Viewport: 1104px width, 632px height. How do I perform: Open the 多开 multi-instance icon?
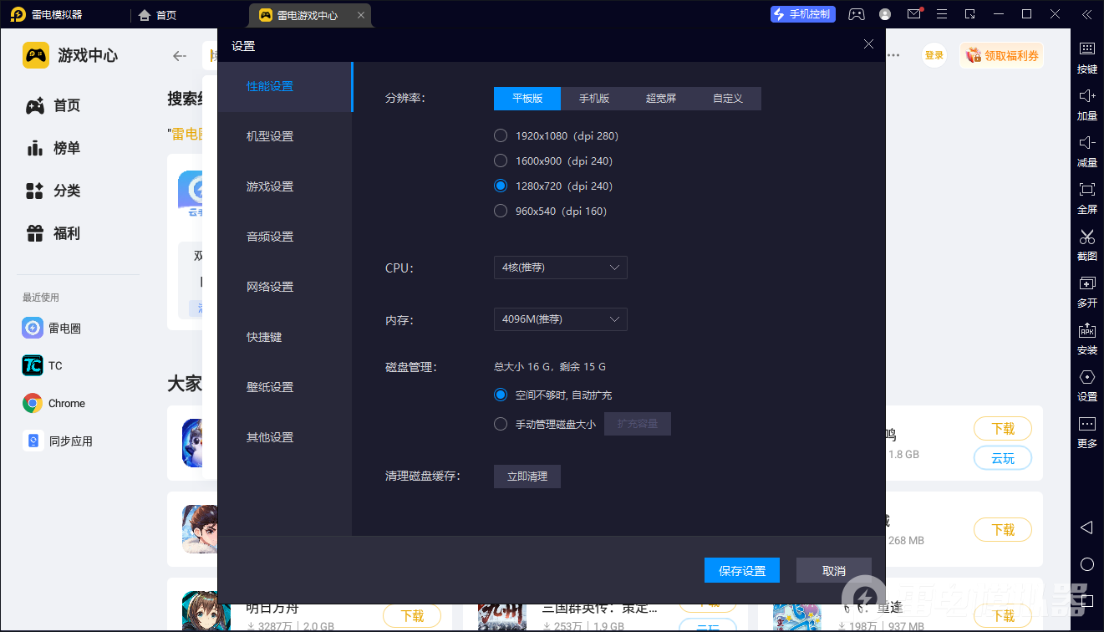click(1086, 284)
